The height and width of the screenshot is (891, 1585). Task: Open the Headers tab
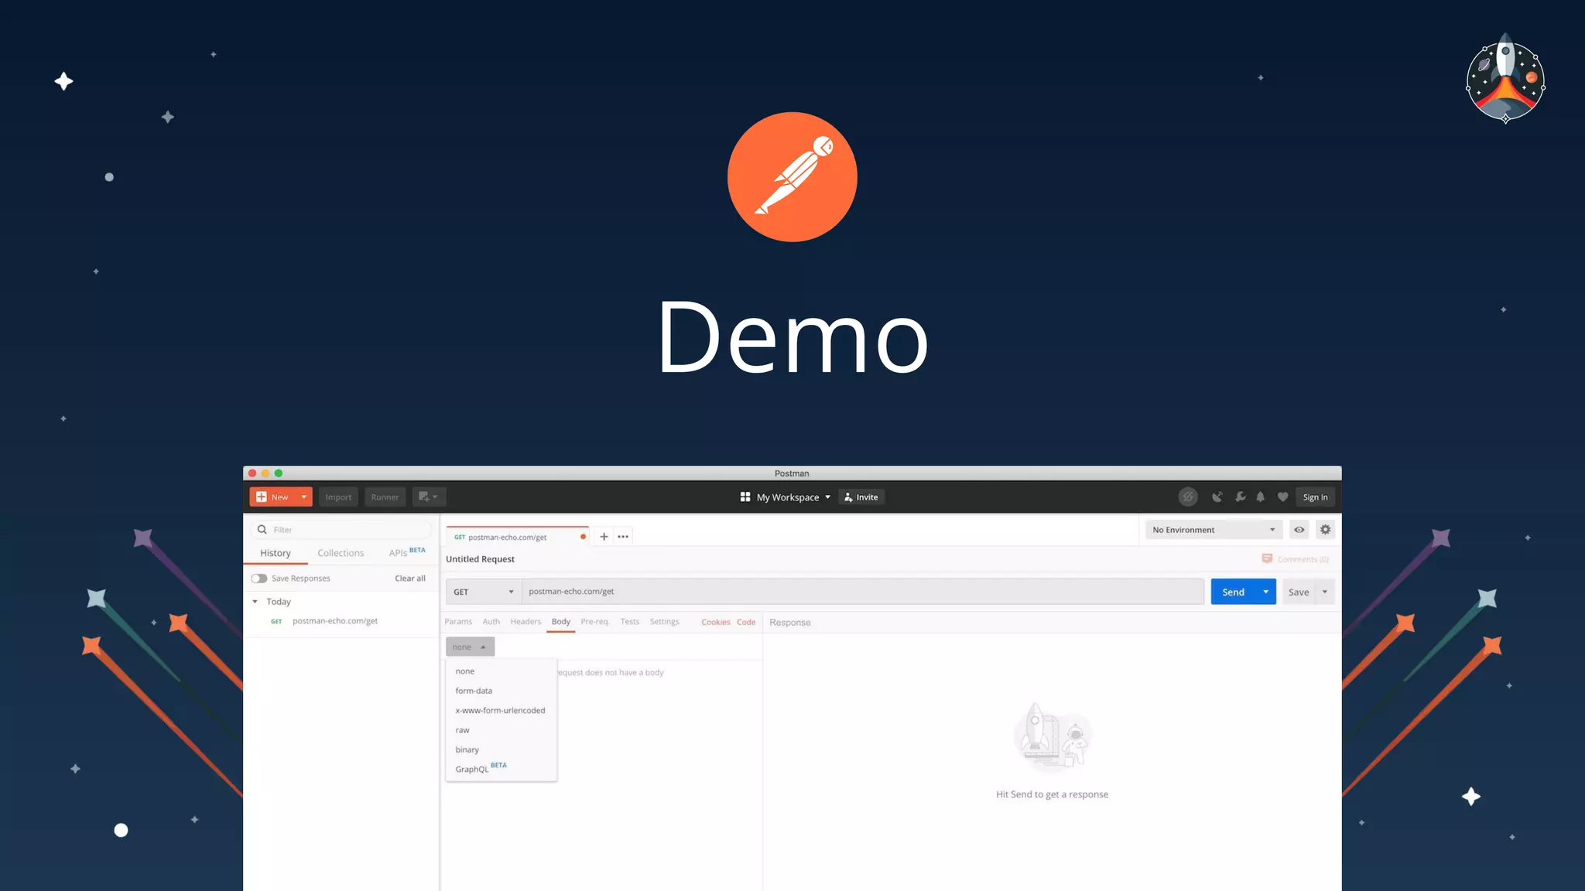point(525,622)
